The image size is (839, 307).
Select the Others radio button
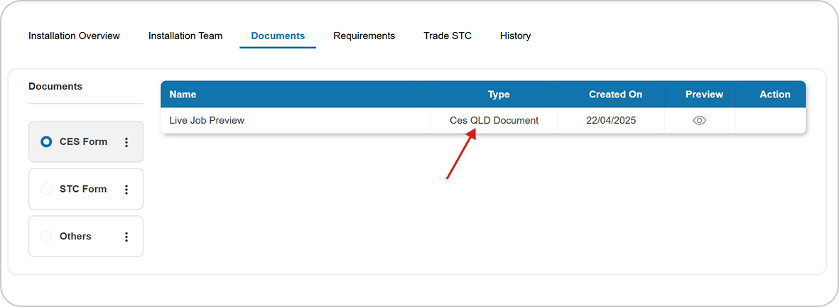tap(47, 236)
